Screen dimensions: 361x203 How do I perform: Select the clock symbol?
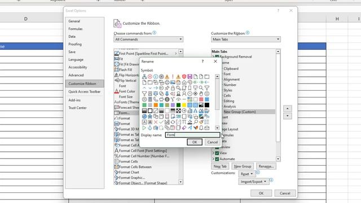pyautogui.click(x=190, y=94)
